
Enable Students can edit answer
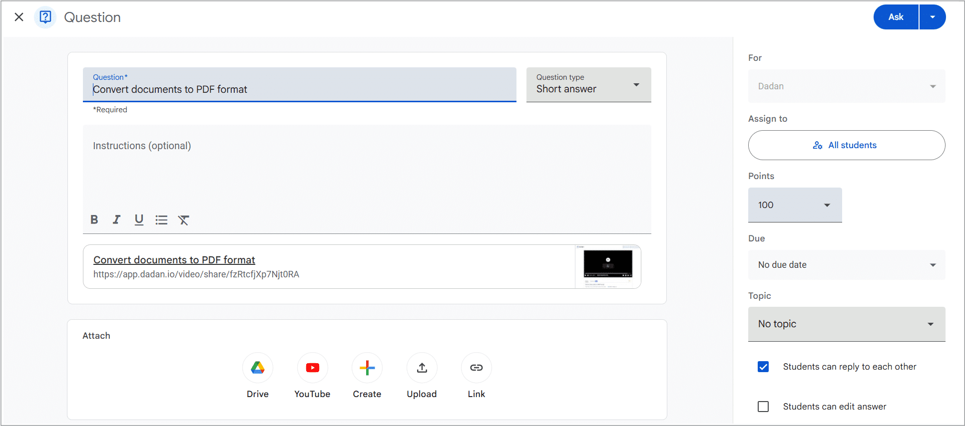pyautogui.click(x=763, y=407)
